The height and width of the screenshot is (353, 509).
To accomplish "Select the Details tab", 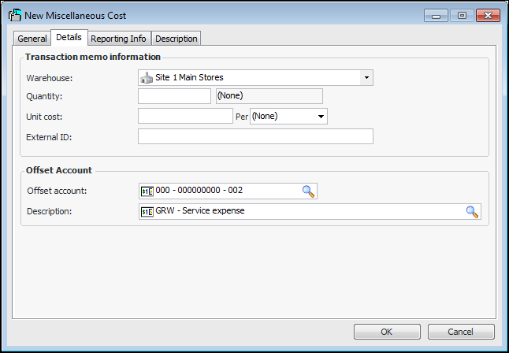I will [x=69, y=38].
